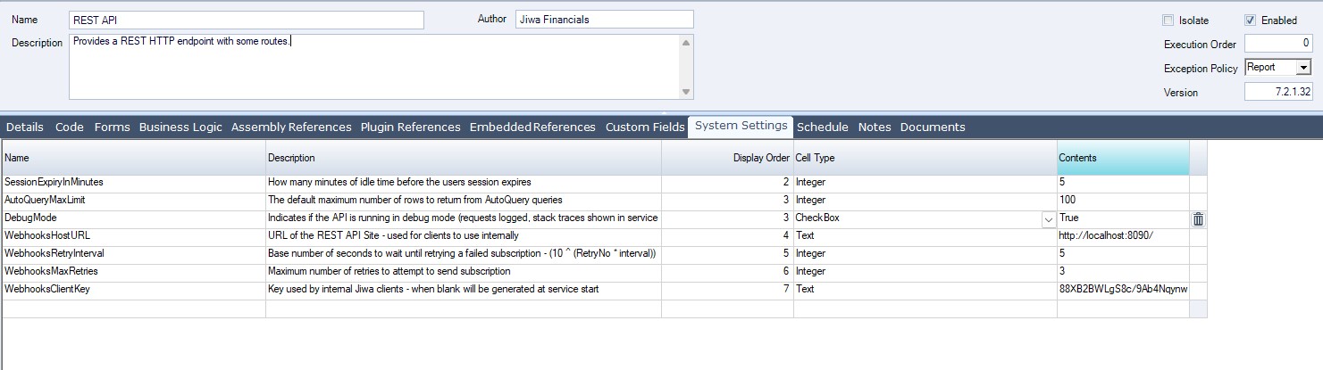
Task: Show the Custom Fields tab
Action: [645, 127]
